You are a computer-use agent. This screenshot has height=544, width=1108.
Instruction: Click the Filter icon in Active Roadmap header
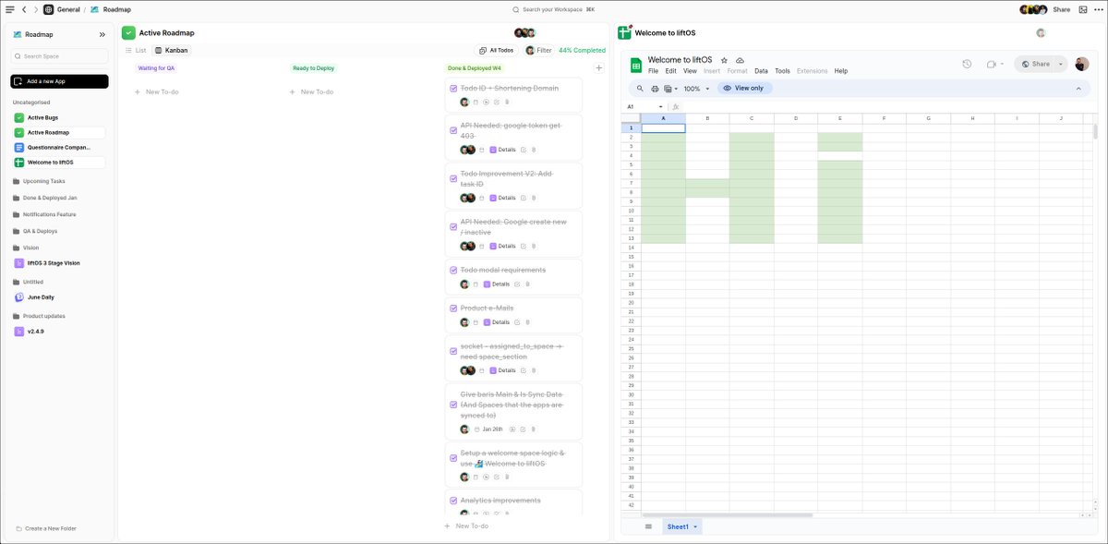[x=533, y=50]
